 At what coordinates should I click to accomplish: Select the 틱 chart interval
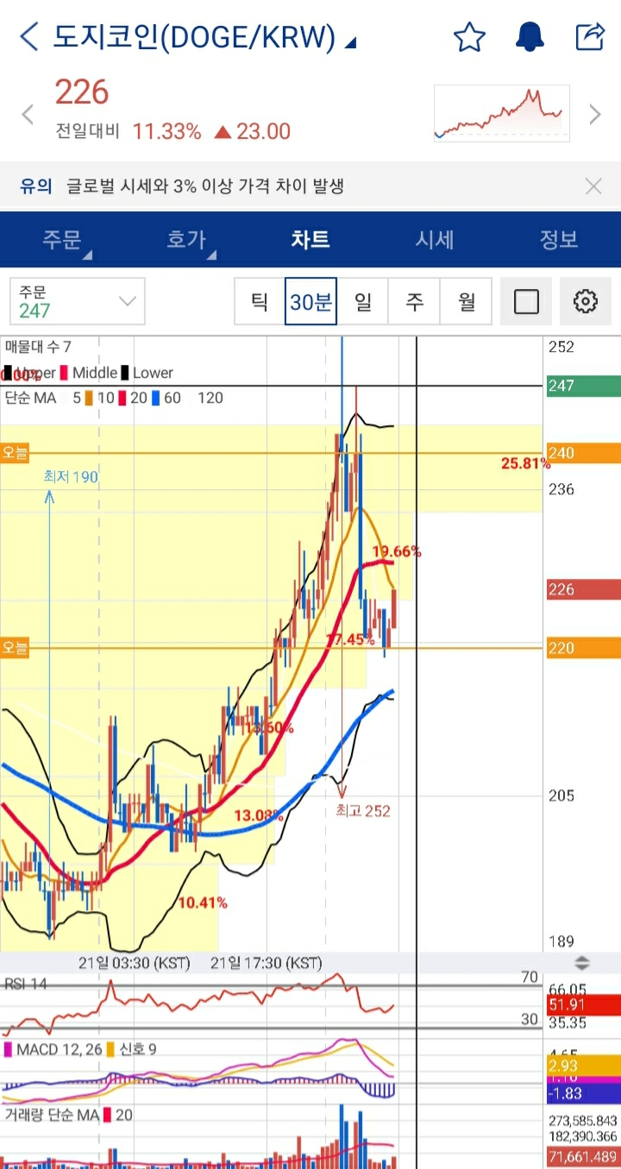[260, 301]
